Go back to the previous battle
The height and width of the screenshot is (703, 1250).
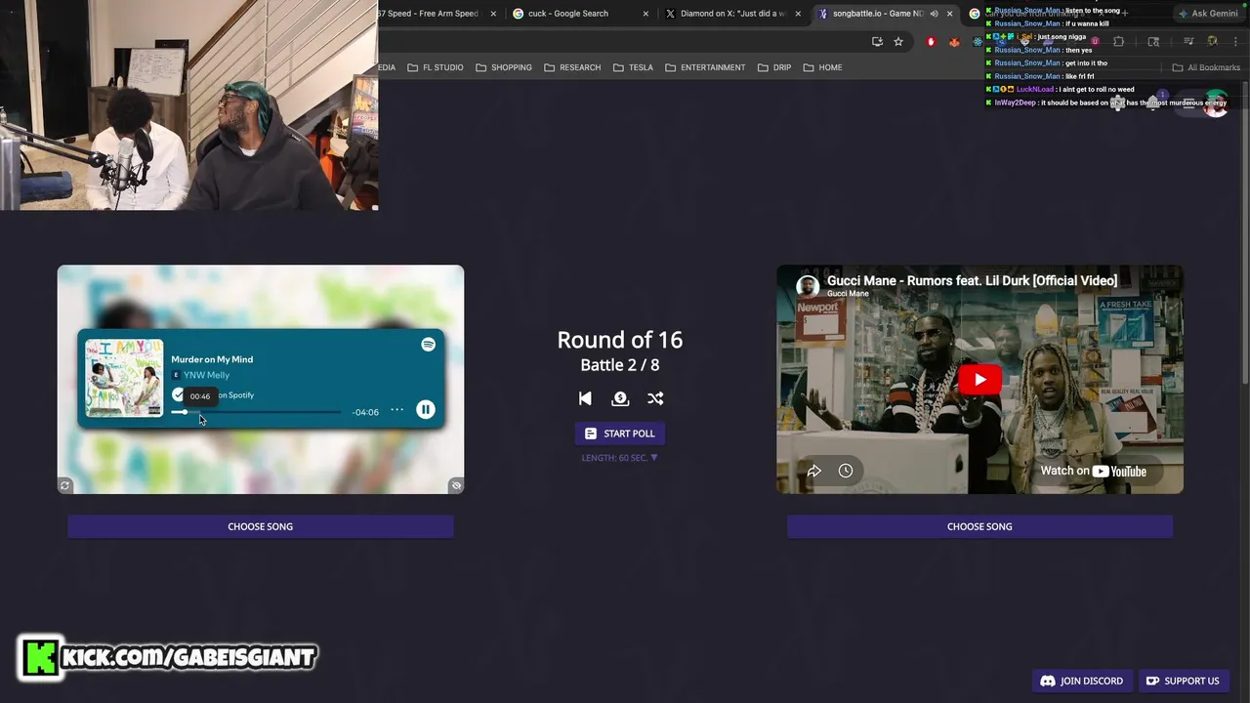[x=585, y=398]
